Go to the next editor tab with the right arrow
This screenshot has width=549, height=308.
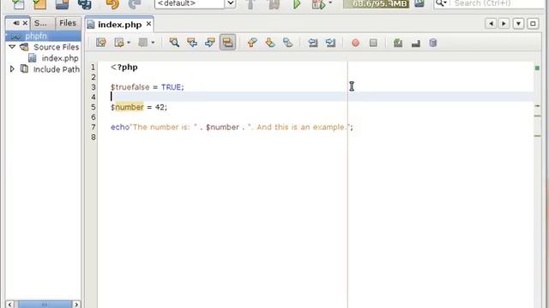pyautogui.click(x=504, y=23)
